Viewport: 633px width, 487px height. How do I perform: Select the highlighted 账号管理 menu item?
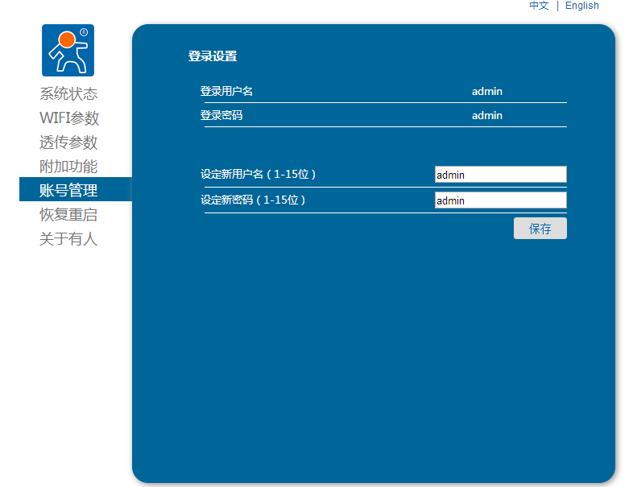coord(68,191)
